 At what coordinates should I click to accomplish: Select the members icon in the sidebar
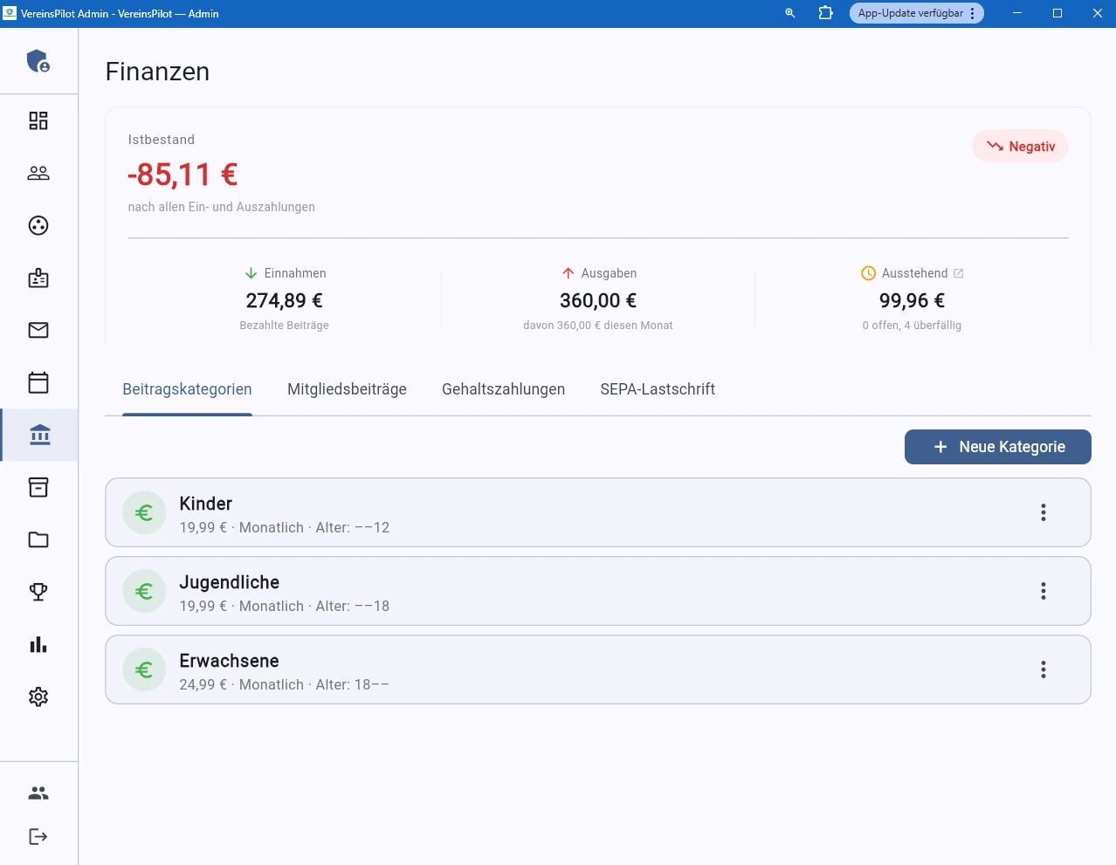[38, 173]
